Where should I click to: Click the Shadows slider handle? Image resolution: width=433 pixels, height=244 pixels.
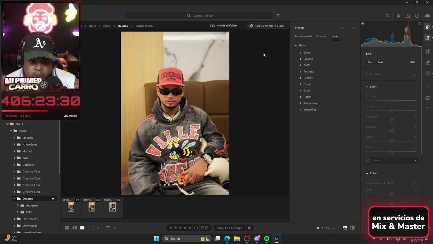[x=392, y=131]
